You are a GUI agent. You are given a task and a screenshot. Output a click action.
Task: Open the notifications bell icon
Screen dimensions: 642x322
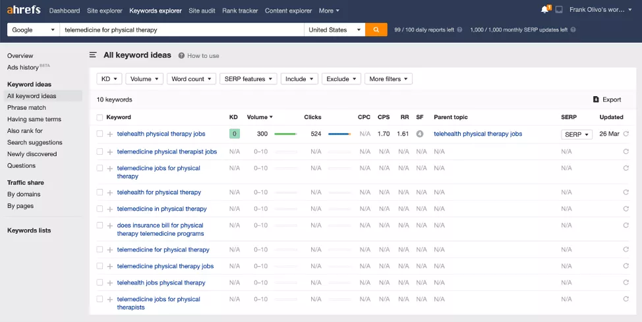[x=544, y=10]
